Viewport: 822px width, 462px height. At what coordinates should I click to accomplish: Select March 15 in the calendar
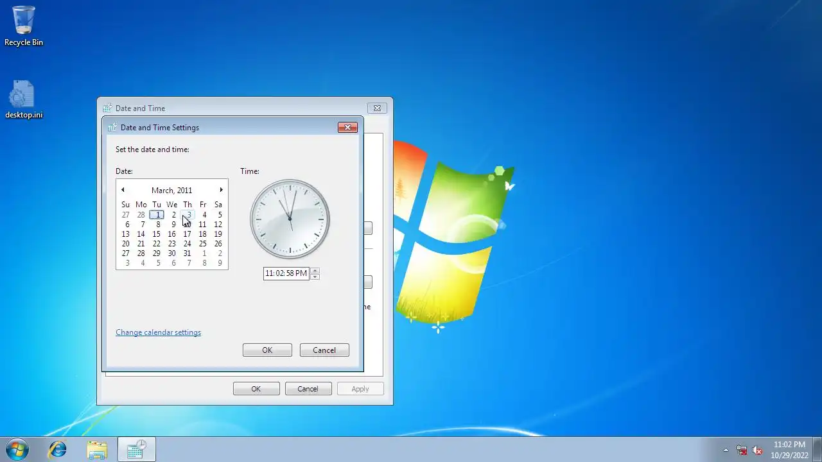(157, 234)
